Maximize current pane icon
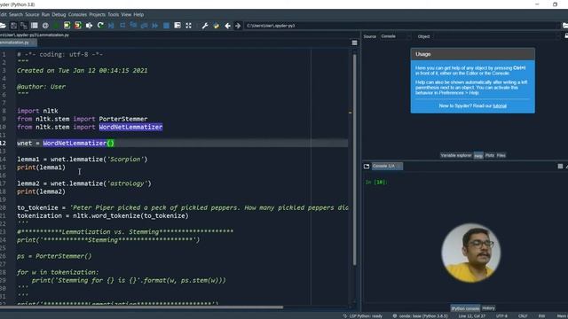Image resolution: width=568 pixels, height=319 pixels. (177, 26)
